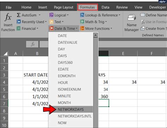Image resolution: width=167 pixels, height=128 pixels.
Task: Expand the More Functions dropdown arrow
Action: point(111,28)
